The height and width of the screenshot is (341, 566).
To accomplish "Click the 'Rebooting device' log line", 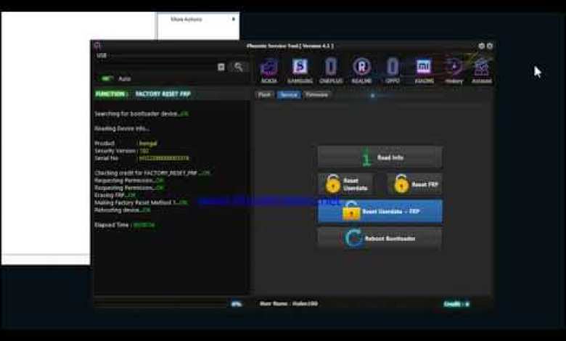I will 123,210.
